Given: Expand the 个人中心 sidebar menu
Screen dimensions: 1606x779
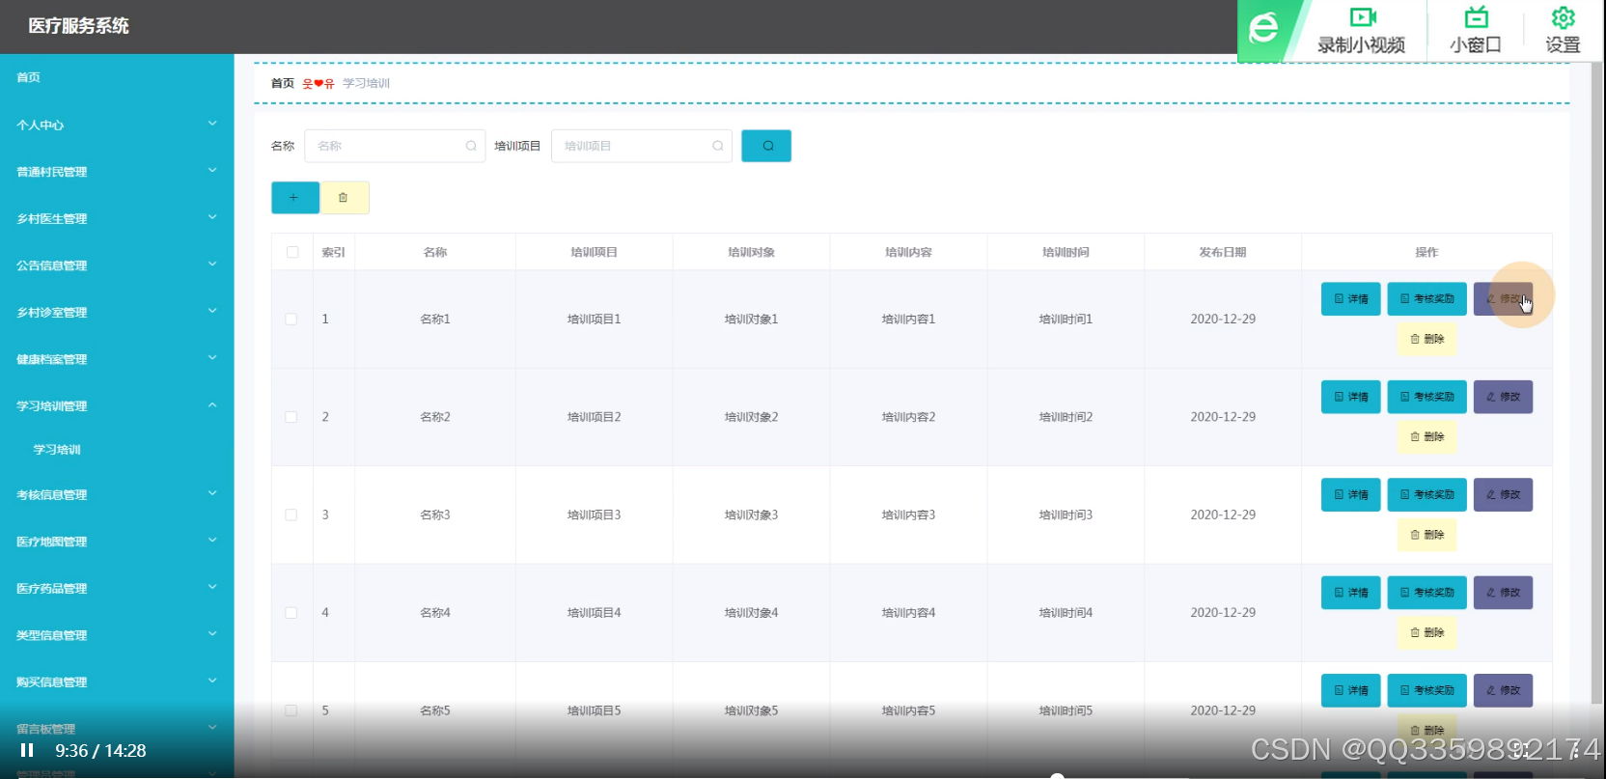Looking at the screenshot, I should click(117, 125).
